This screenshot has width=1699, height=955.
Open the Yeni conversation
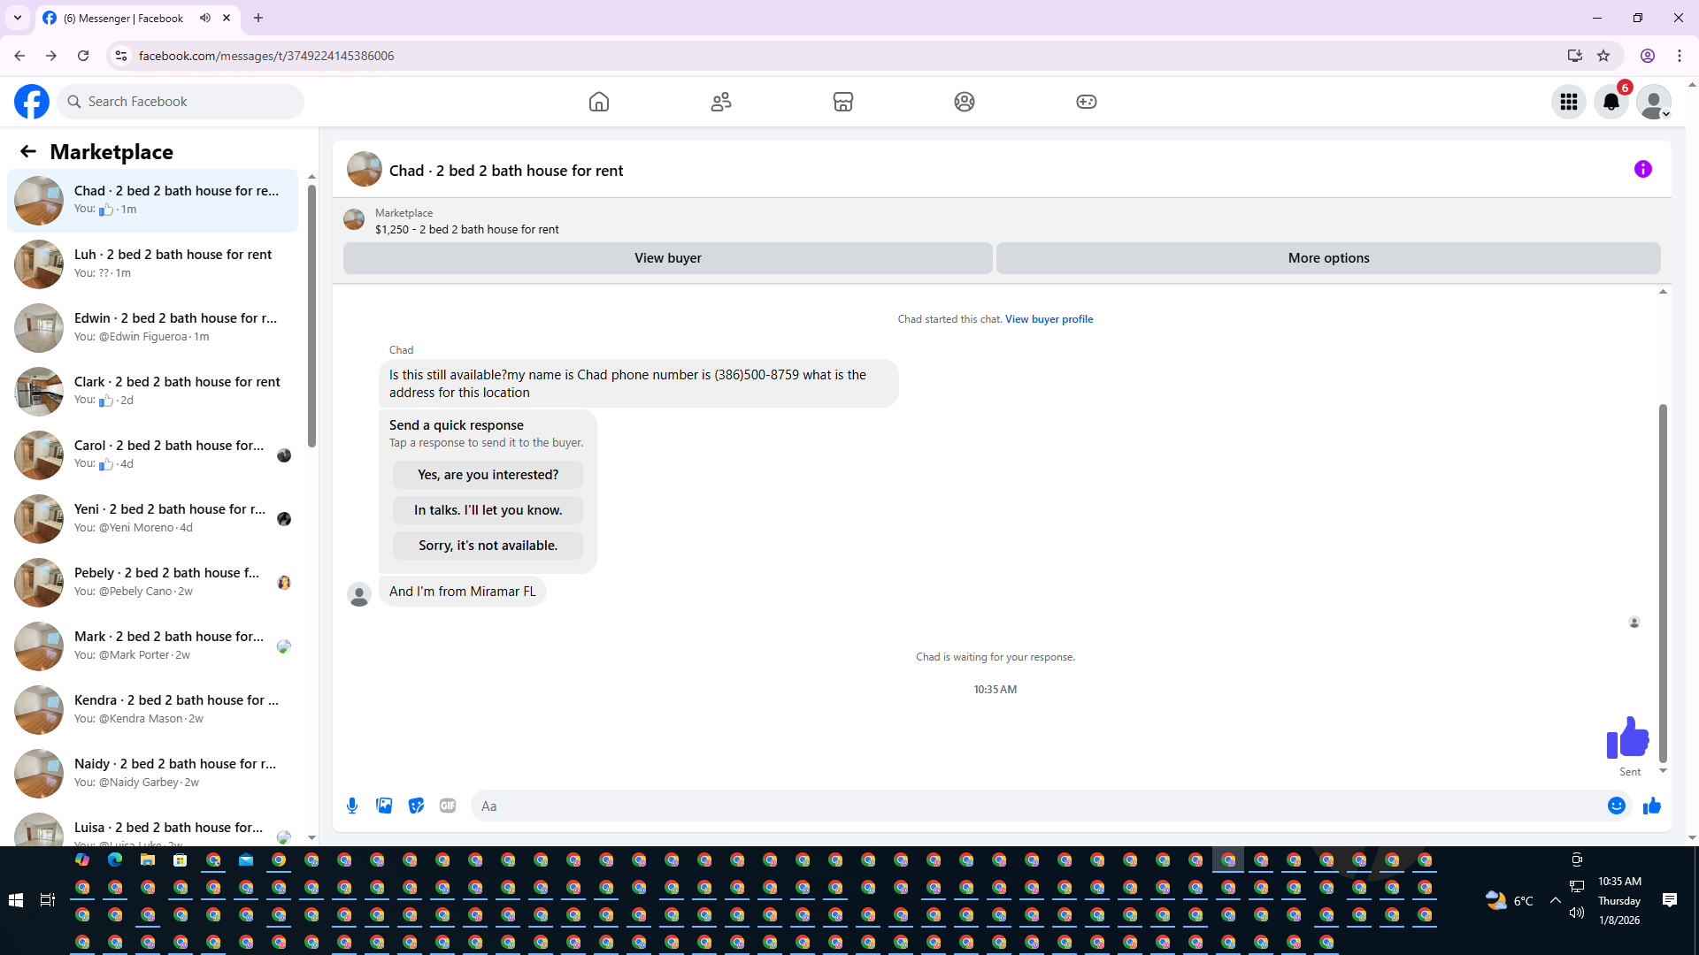153,519
